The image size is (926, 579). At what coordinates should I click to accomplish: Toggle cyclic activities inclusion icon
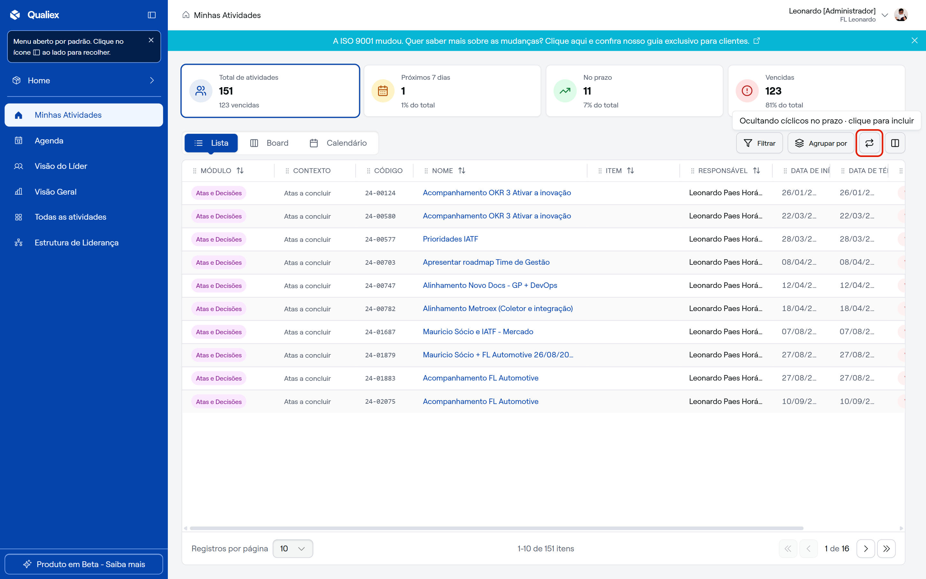coord(869,143)
